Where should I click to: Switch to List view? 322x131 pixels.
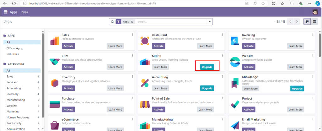314,22
